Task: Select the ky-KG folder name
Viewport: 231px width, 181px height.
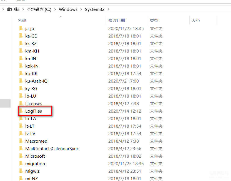Action: pyautogui.click(x=31, y=89)
